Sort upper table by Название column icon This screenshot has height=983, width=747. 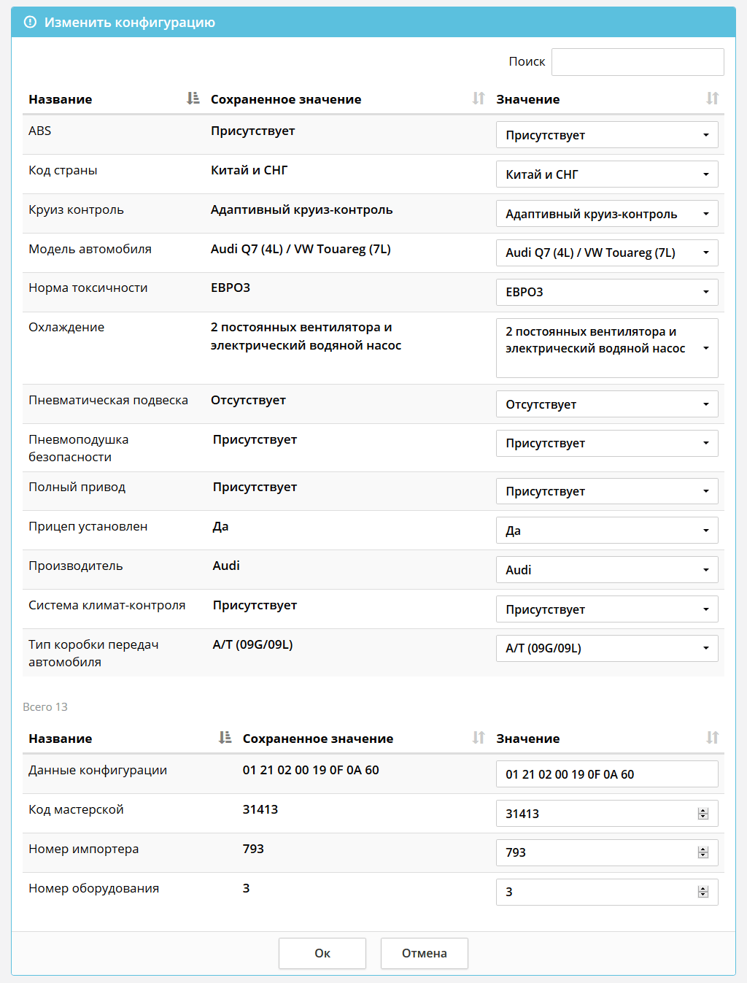click(193, 99)
